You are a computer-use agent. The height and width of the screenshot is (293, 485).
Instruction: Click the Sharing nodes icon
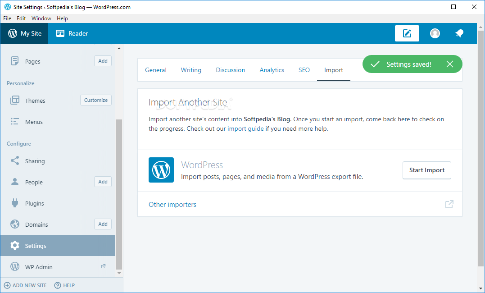pos(14,160)
